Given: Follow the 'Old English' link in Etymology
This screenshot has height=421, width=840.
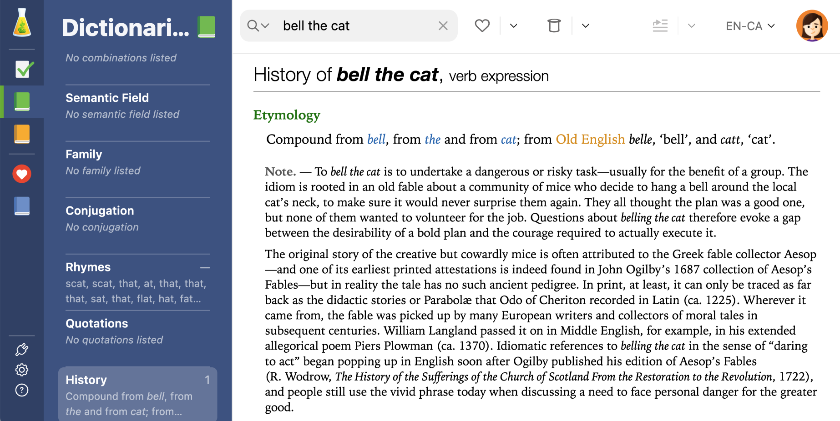Looking at the screenshot, I should [x=590, y=139].
